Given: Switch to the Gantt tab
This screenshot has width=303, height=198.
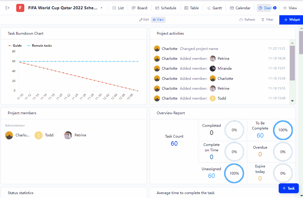Looking at the screenshot, I should coord(214,8).
